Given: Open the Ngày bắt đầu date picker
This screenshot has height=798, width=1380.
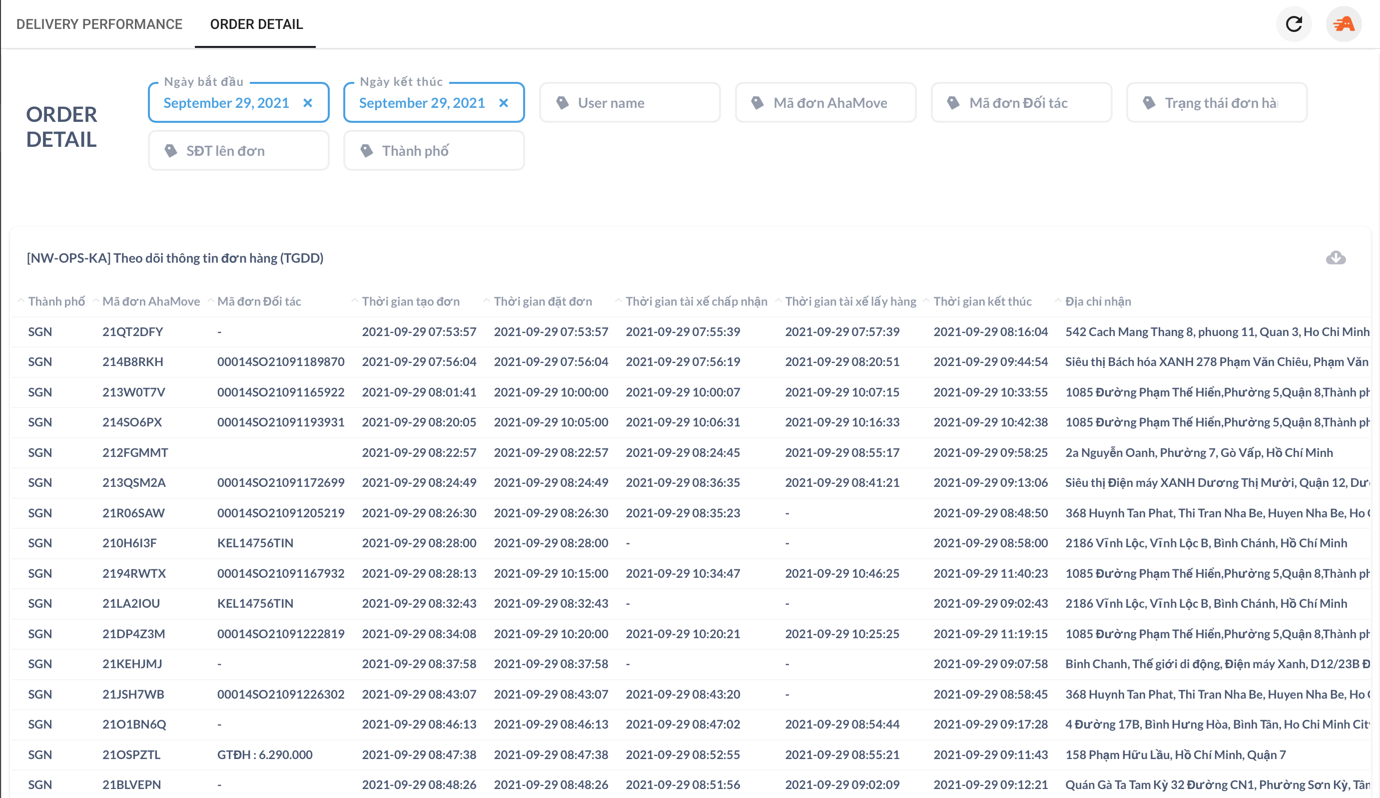Looking at the screenshot, I should [x=226, y=103].
